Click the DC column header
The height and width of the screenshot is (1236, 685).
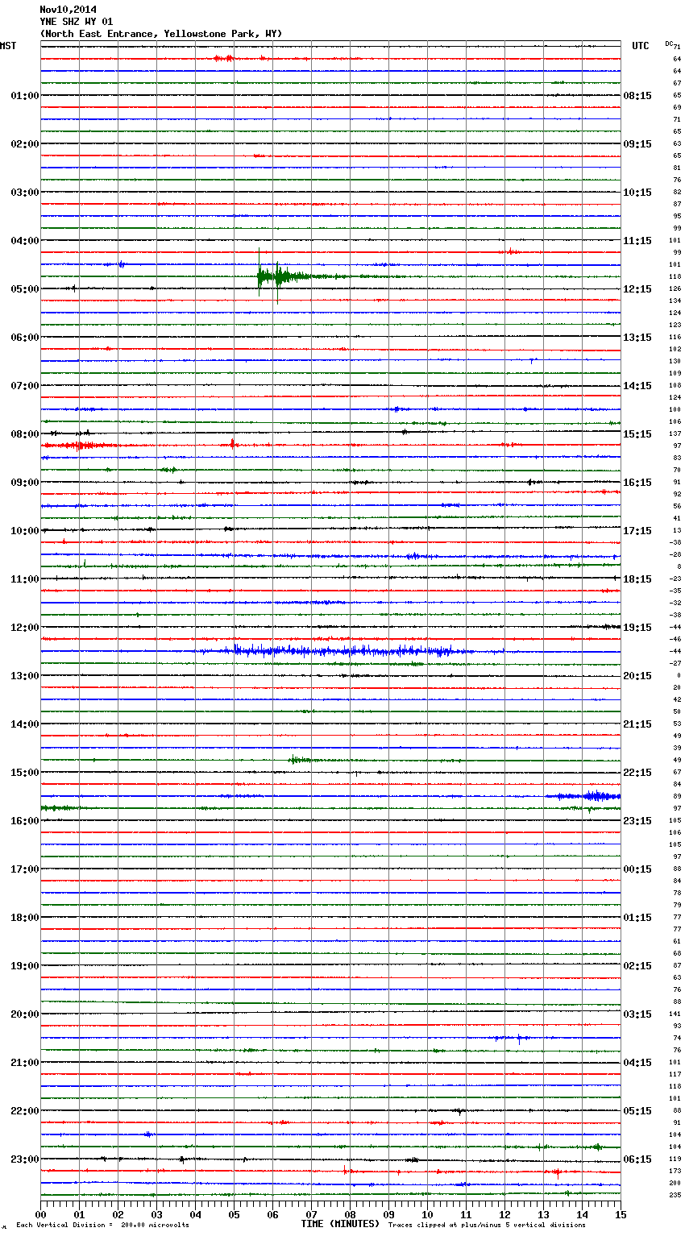coord(669,43)
